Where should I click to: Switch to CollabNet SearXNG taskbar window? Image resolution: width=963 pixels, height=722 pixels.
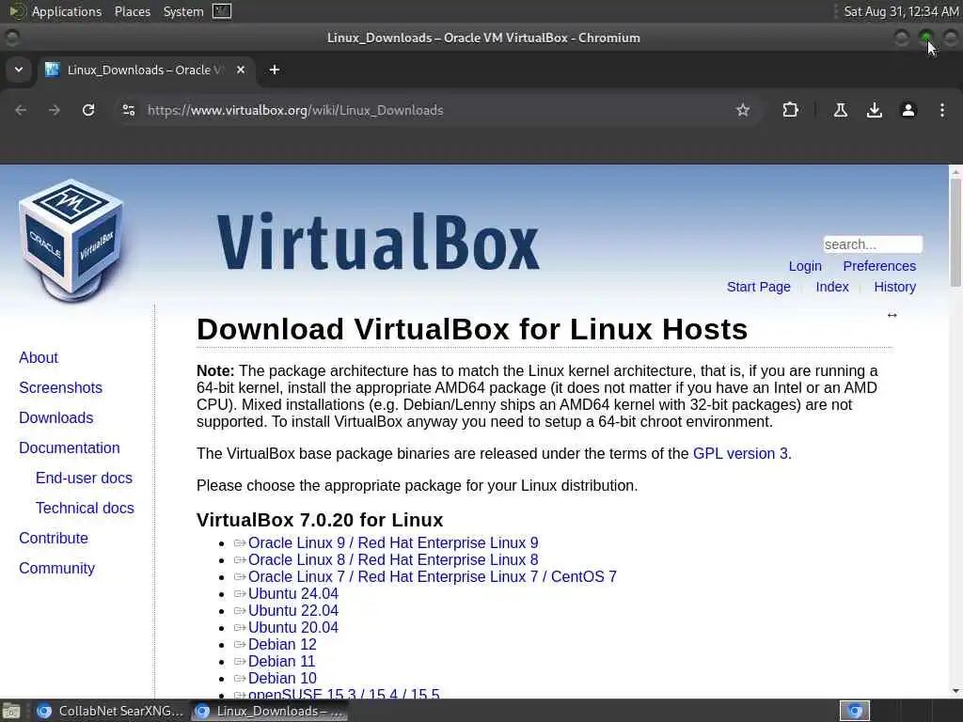point(110,711)
